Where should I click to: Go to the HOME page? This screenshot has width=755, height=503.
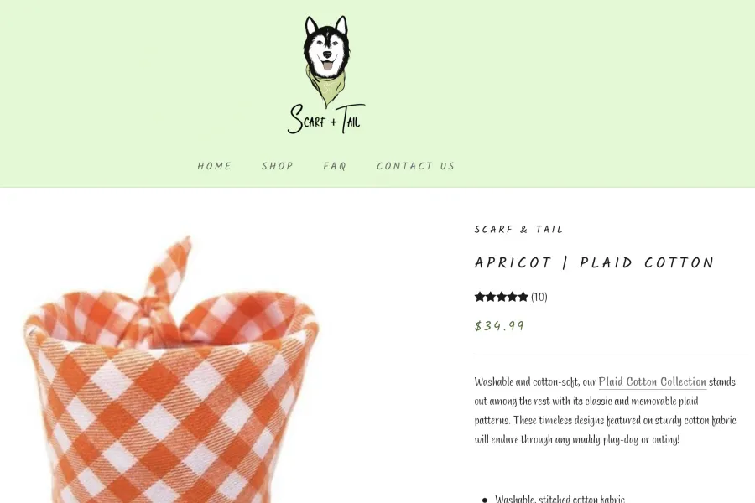click(x=214, y=166)
